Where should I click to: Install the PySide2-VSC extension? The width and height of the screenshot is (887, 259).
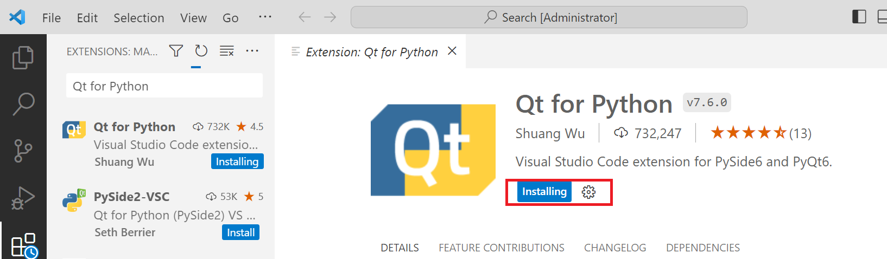click(x=240, y=232)
